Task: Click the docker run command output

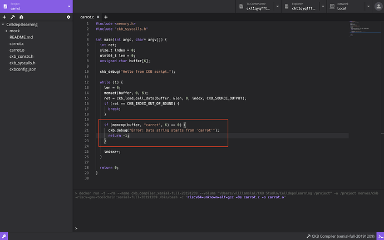Action: pos(227,195)
